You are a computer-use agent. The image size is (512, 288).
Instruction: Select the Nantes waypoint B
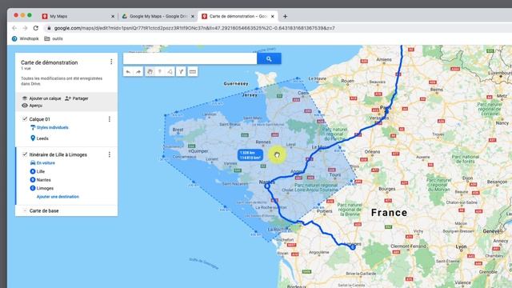click(43, 180)
